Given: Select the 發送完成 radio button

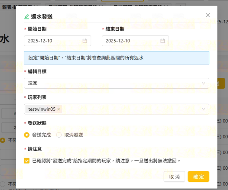Looking at the screenshot, I should click(27, 135).
